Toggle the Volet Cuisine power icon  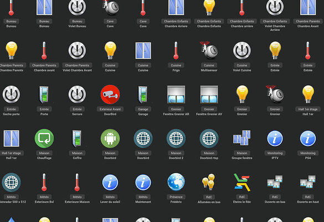click(242, 51)
